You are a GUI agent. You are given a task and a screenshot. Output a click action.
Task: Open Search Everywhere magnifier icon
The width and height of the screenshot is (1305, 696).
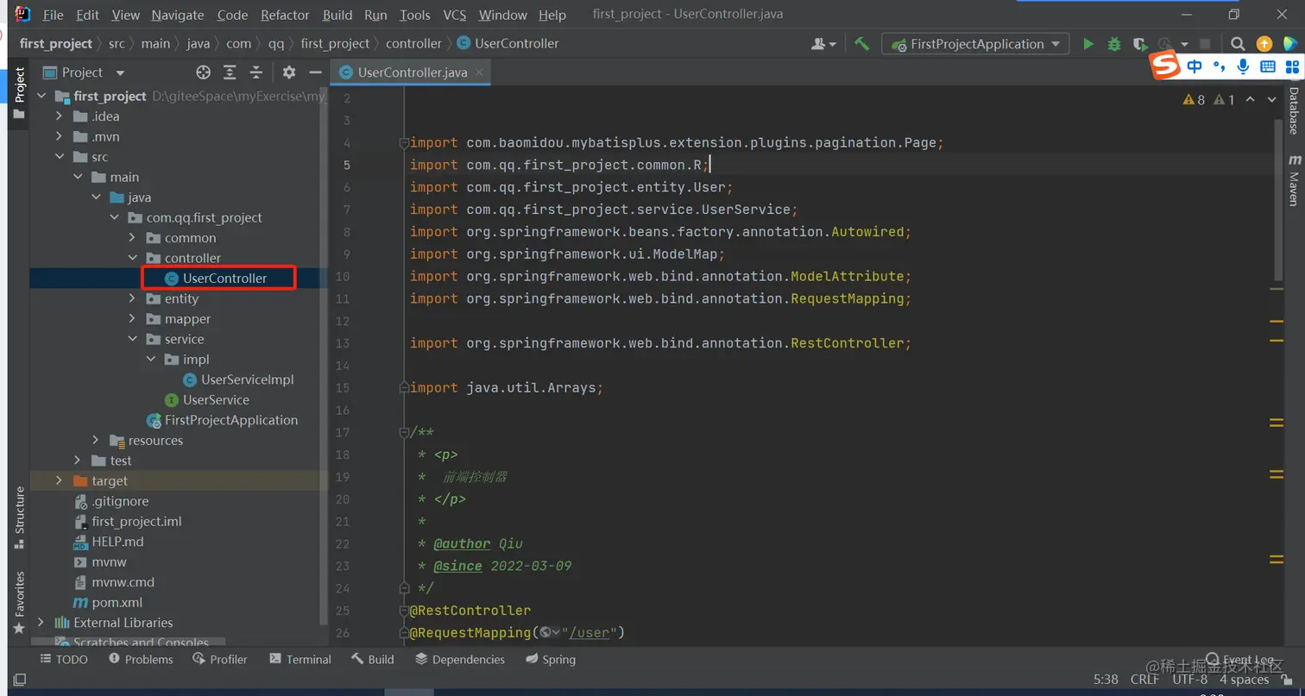[x=1238, y=44]
